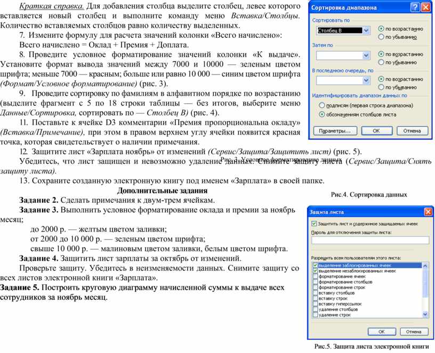Click the Защита листа title bar text

pos(327,212)
